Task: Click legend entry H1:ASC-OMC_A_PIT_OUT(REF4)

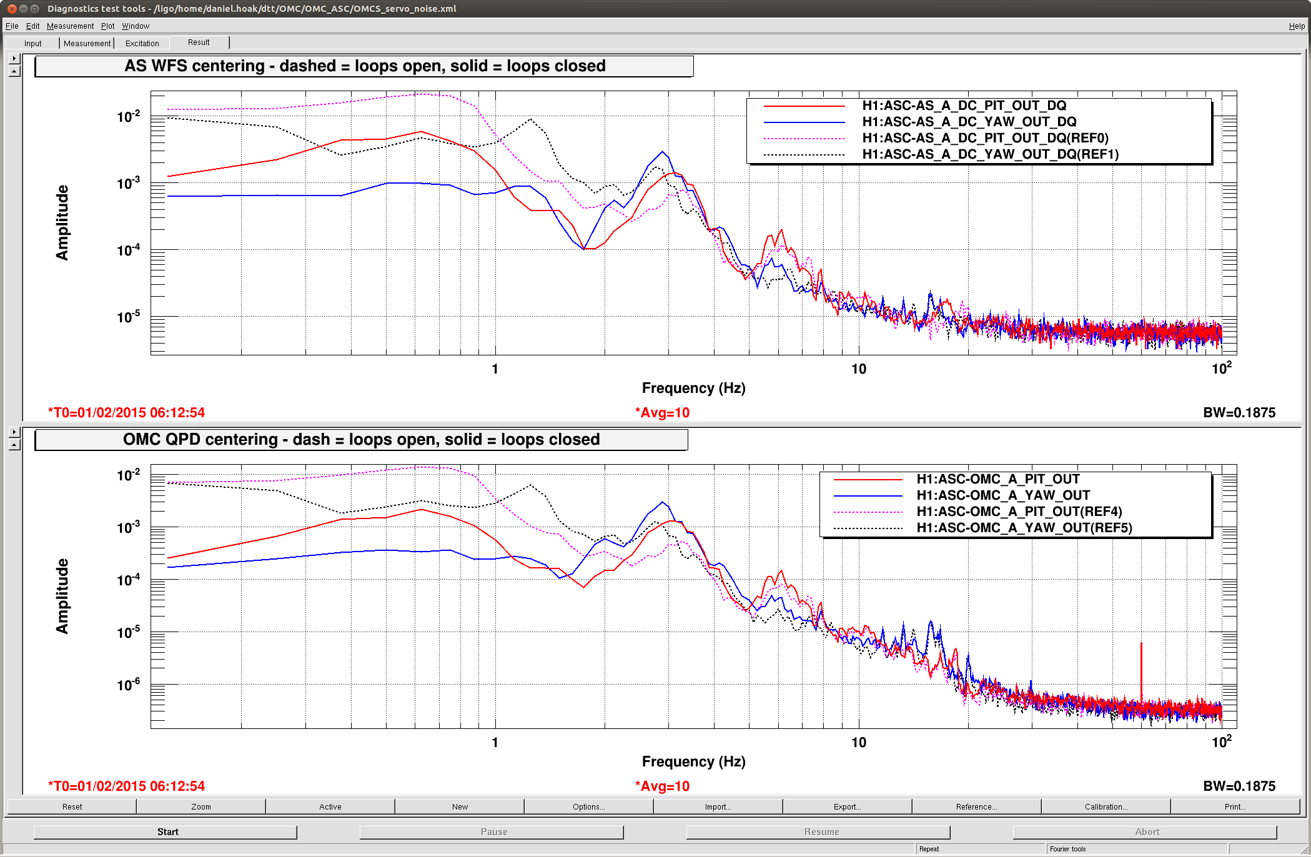Action: click(1019, 512)
